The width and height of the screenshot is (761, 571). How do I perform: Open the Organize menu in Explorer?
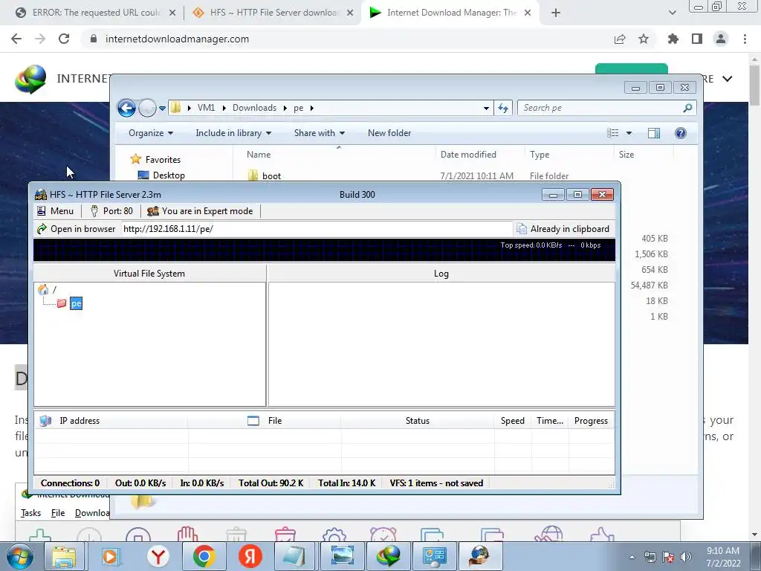pos(150,133)
